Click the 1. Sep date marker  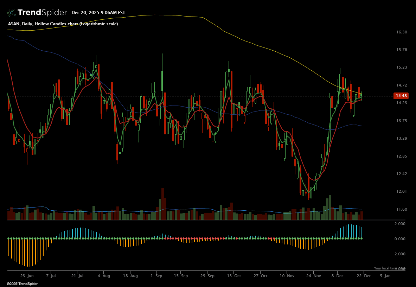point(156,276)
